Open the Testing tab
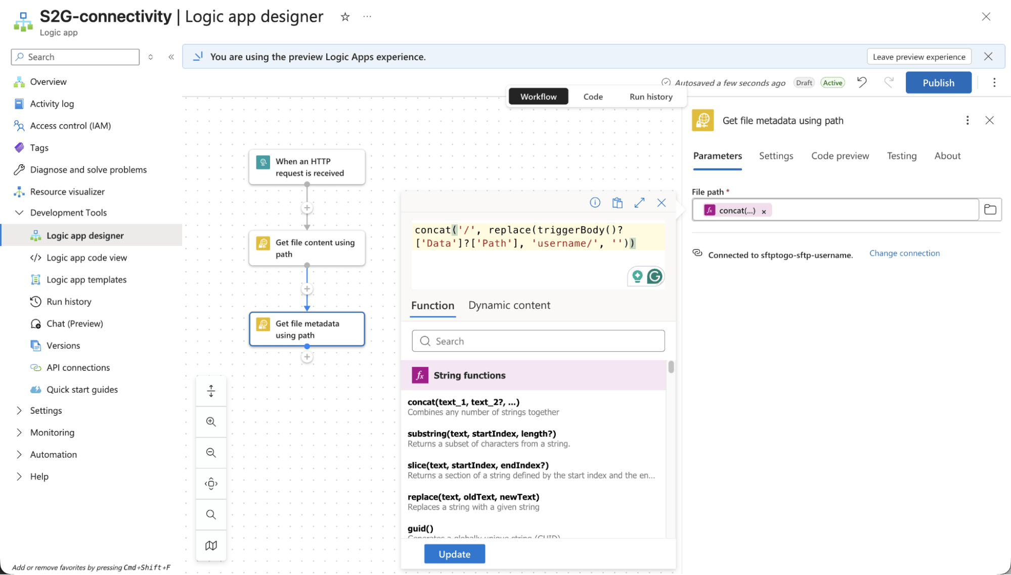Image resolution: width=1011 pixels, height=575 pixels. point(901,156)
